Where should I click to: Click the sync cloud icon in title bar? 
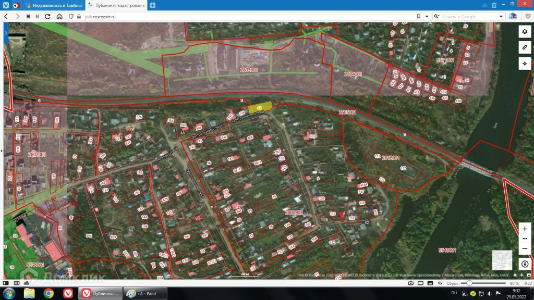pos(484,5)
